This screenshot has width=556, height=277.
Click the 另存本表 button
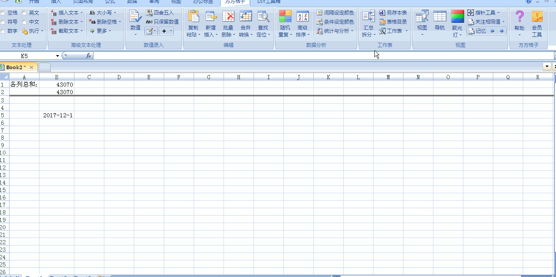point(393,13)
